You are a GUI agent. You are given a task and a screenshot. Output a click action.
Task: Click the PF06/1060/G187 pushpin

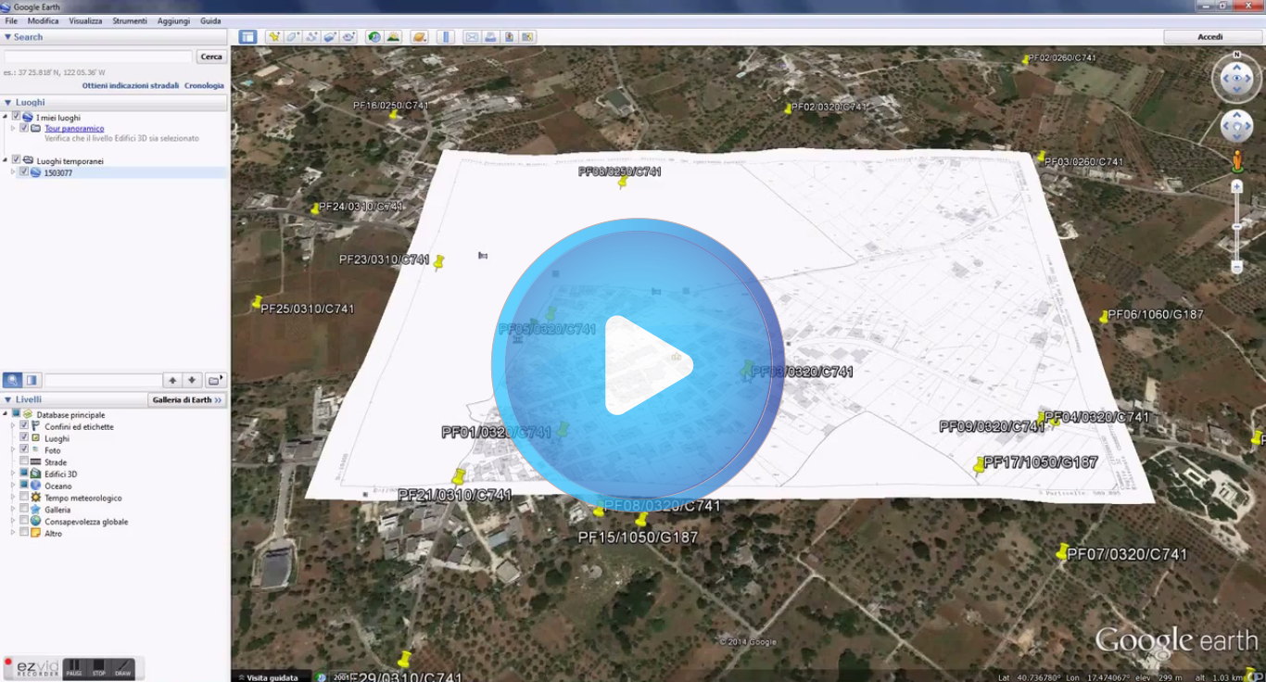[x=1104, y=317]
